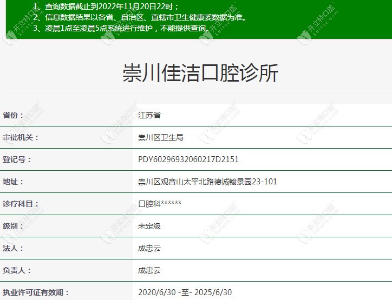The height and width of the screenshot is (300, 392).
Task: Click the validity period 2020/6/30 -至- 2025/6/30
Action: pos(185,292)
